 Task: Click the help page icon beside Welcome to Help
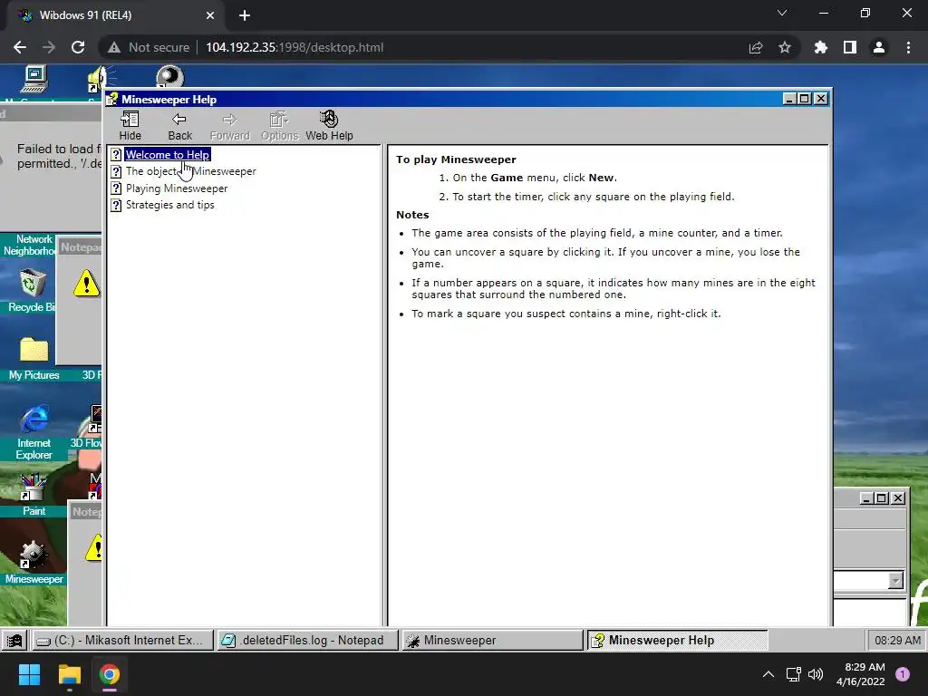117,155
